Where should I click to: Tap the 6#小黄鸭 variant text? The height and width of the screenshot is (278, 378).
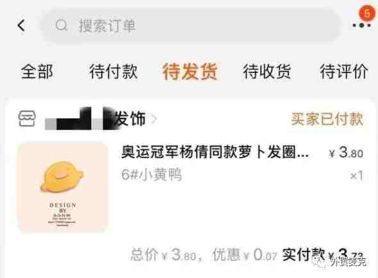[152, 175]
